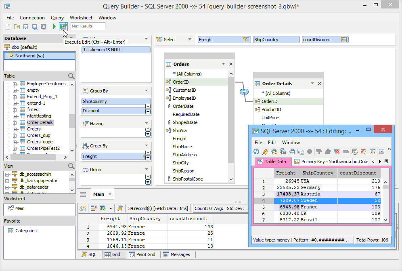Open the Edit menu in Editing window

click(272, 143)
